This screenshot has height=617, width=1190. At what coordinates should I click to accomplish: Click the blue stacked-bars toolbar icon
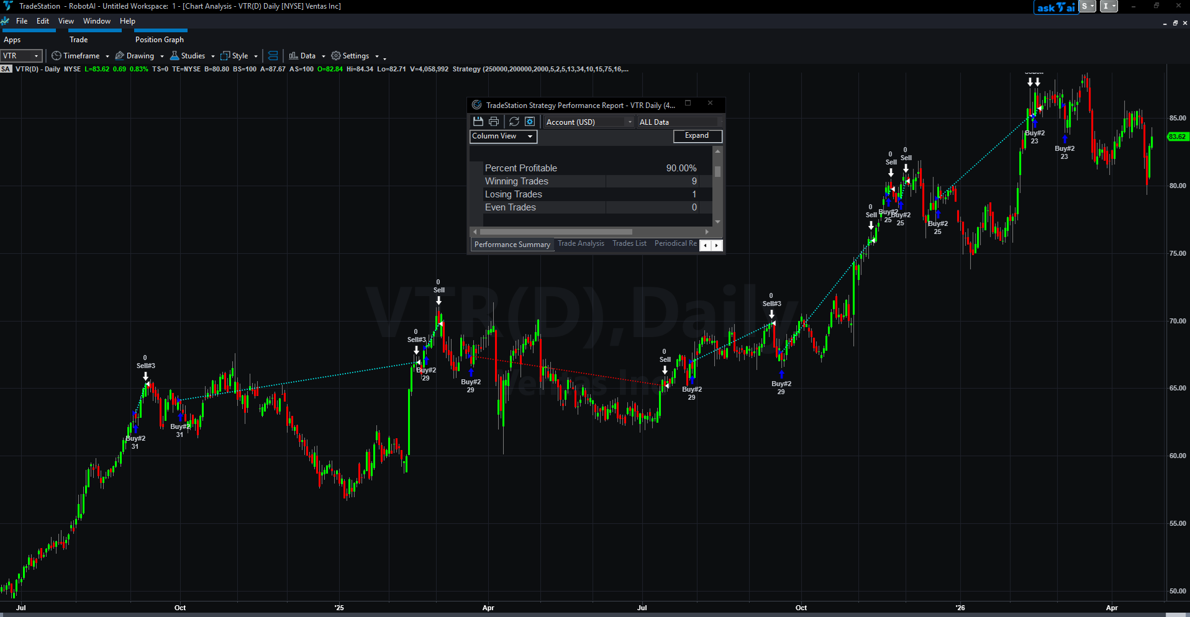click(273, 56)
